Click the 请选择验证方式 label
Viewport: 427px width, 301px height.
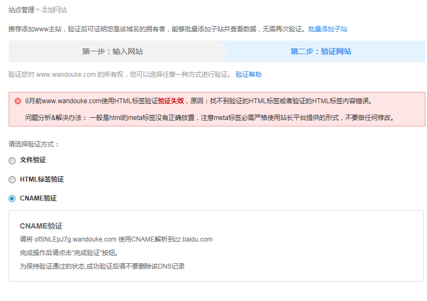(x=34, y=144)
